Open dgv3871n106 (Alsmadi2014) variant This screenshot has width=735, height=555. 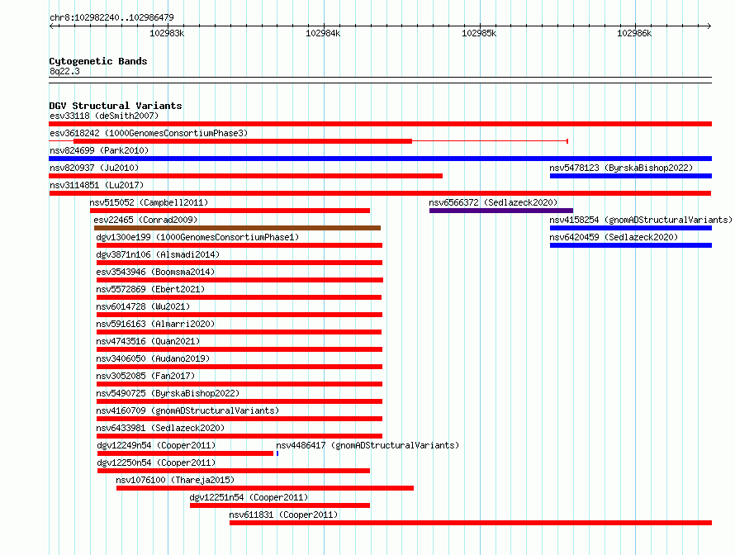point(158,254)
